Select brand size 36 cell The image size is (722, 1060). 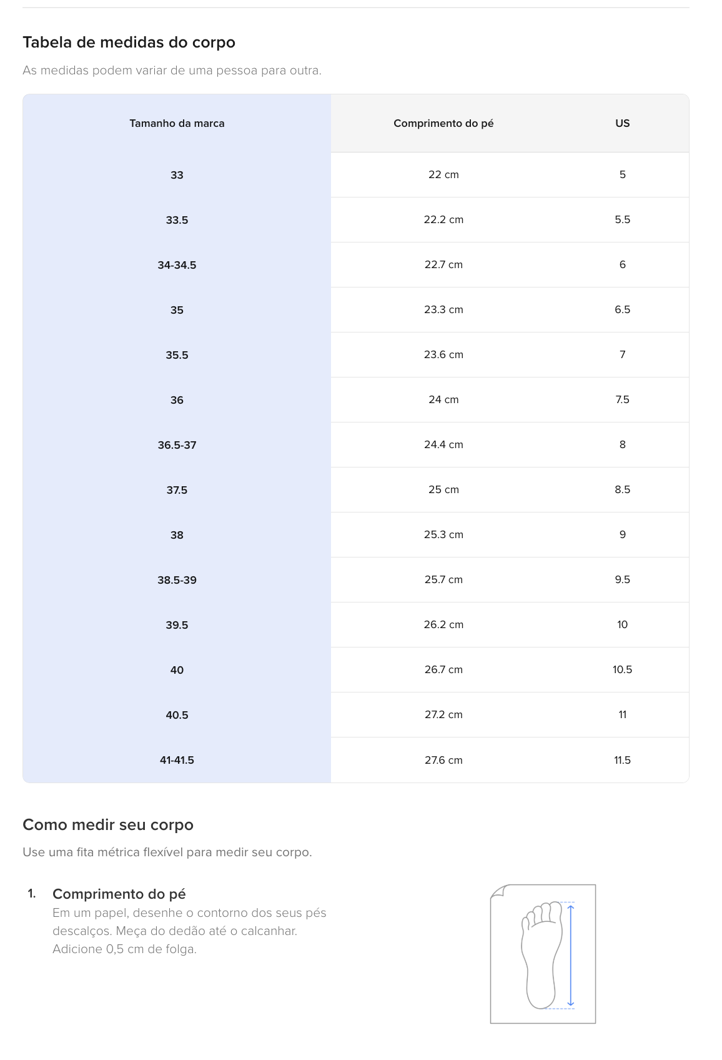[x=177, y=400]
